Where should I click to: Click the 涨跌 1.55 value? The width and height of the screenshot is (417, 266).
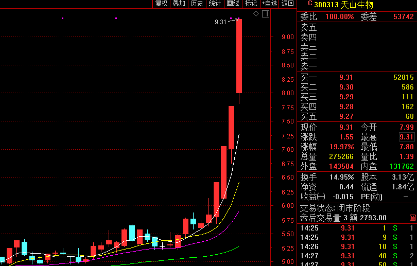(x=346, y=137)
